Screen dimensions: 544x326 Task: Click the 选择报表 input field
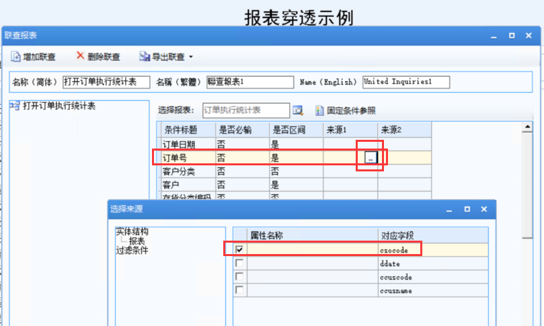point(246,110)
